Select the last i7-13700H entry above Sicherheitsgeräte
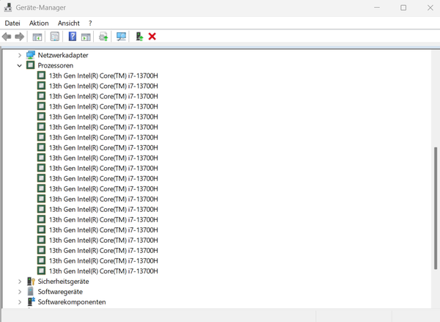Screen dimensions: 440x322 (103, 271)
